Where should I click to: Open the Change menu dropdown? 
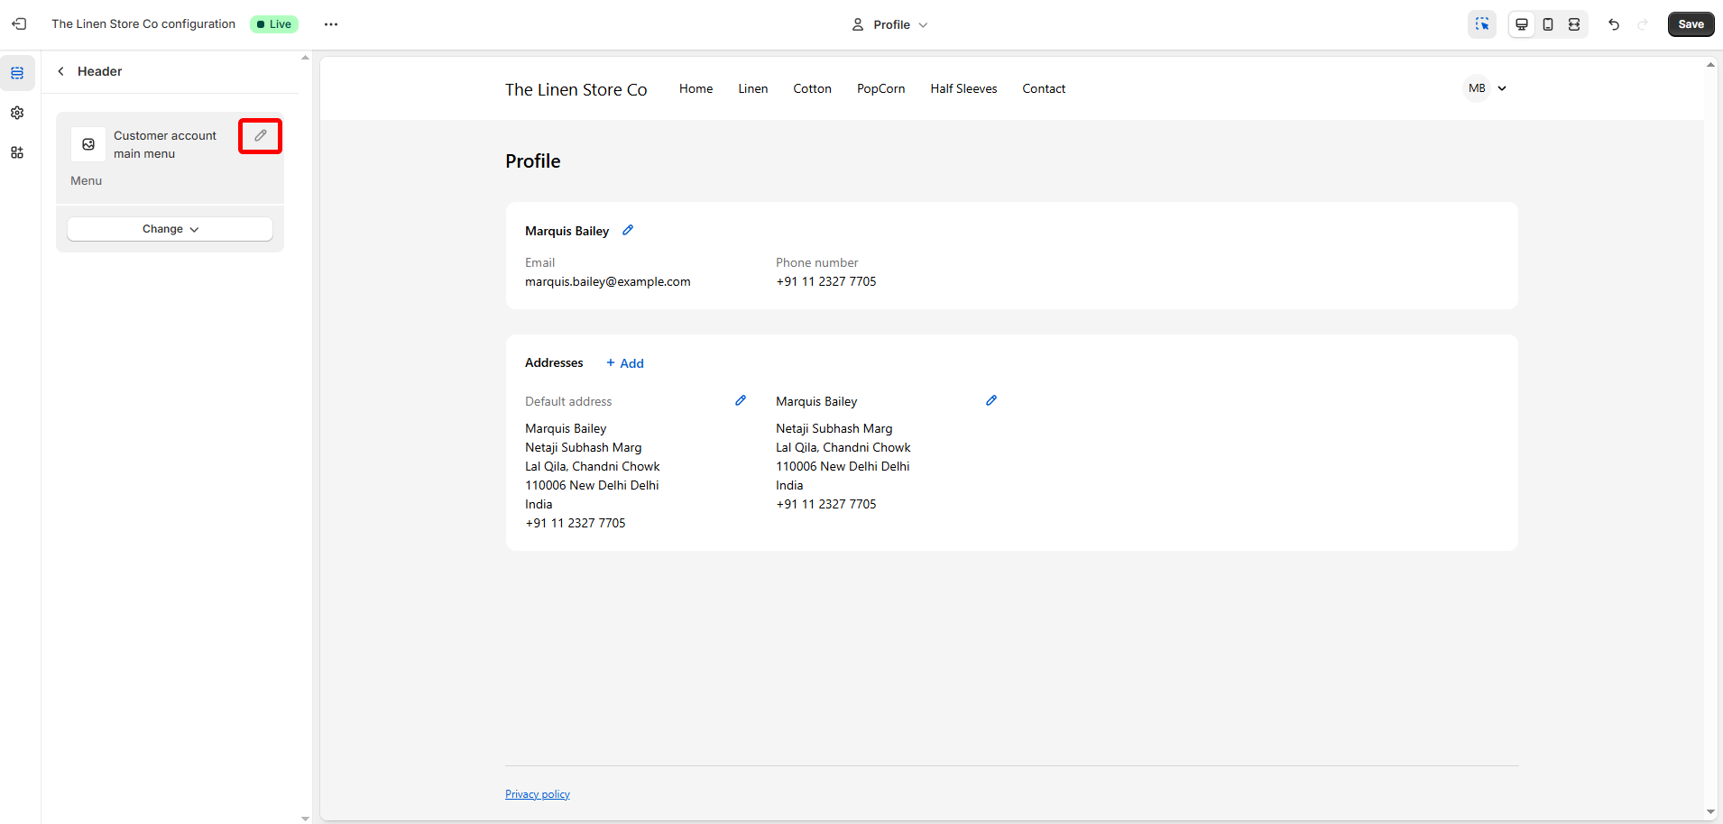click(170, 229)
